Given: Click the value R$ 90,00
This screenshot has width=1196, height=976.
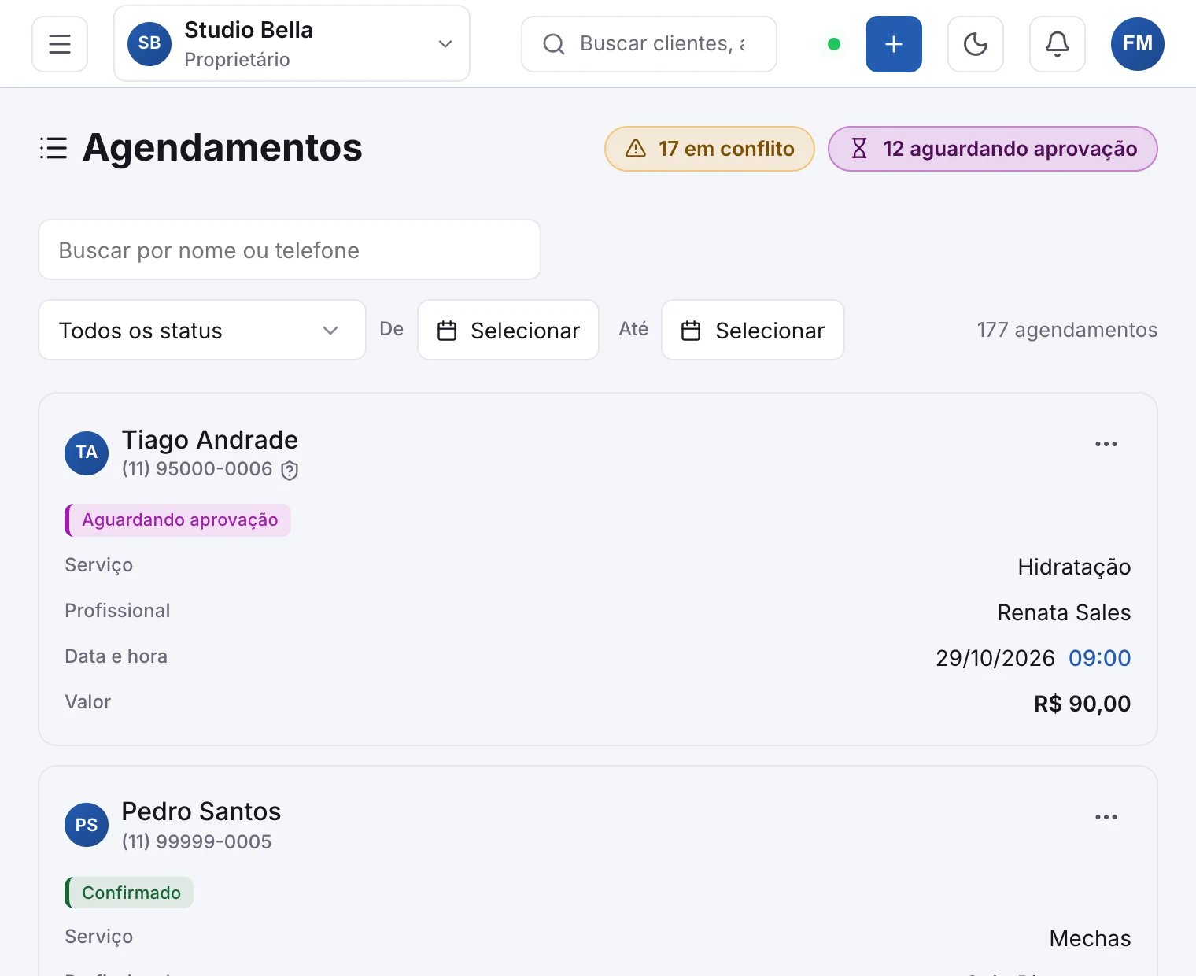Looking at the screenshot, I should [1083, 704].
